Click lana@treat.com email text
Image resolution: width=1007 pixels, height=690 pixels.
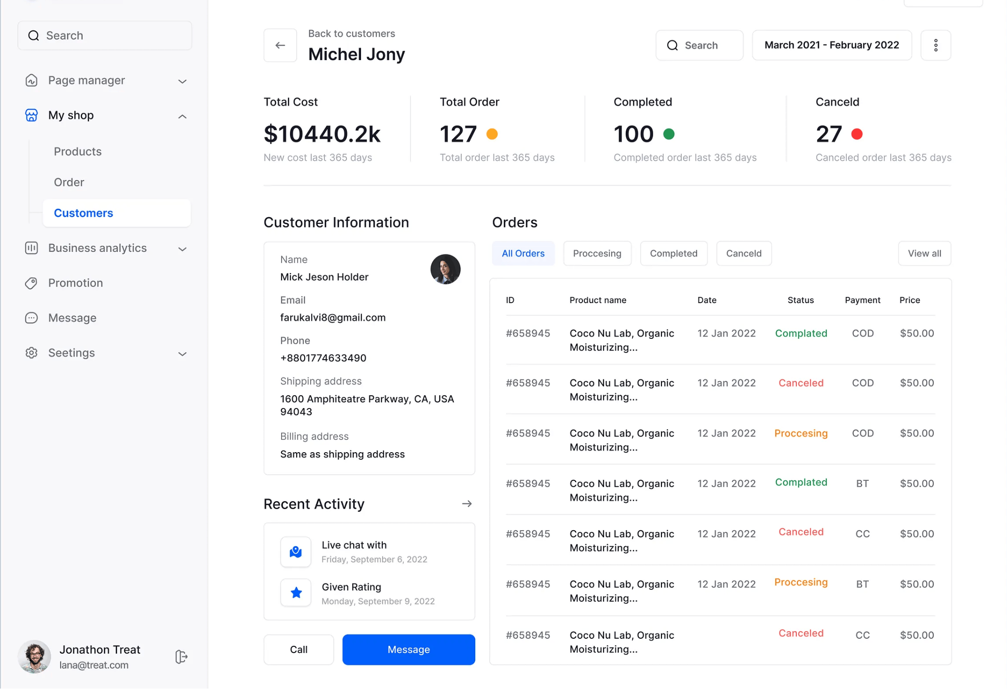[x=94, y=665]
